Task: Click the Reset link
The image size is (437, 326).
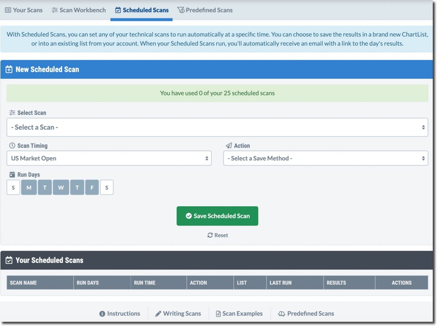Action: point(218,235)
